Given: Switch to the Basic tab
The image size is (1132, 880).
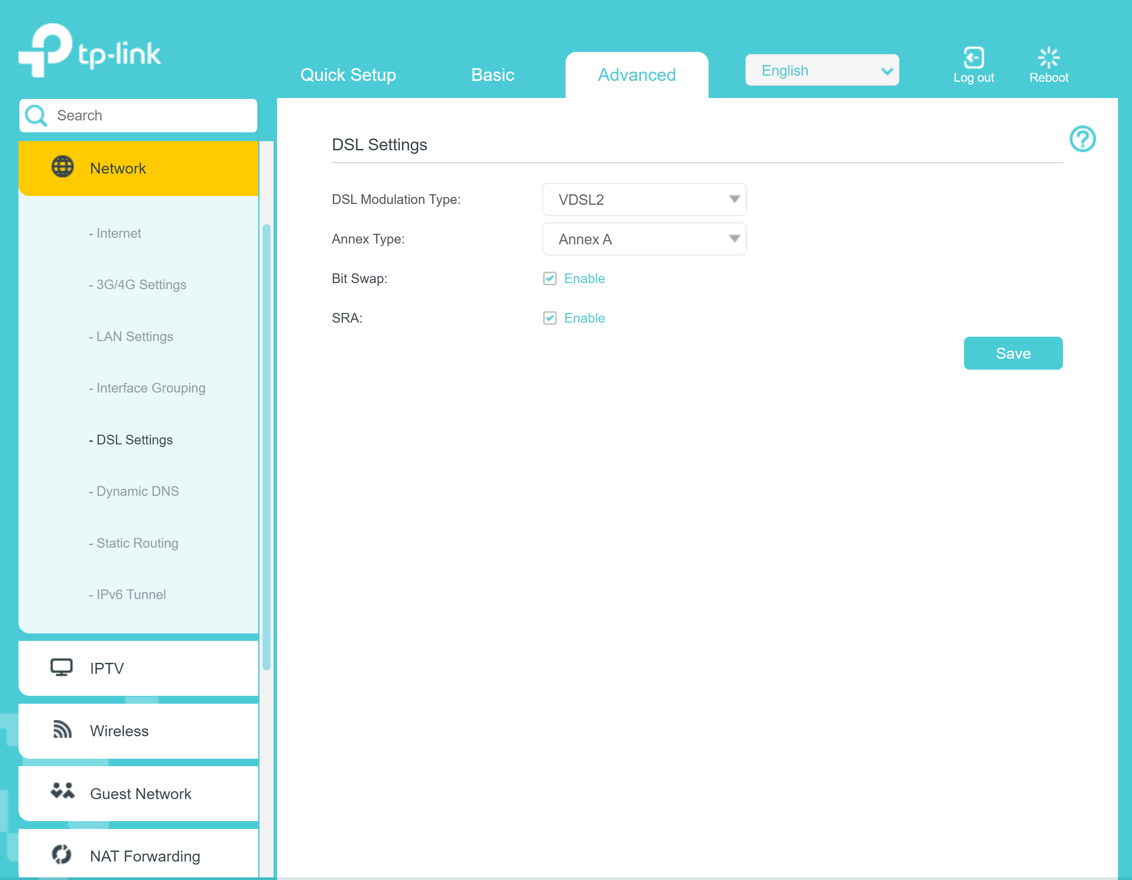Looking at the screenshot, I should (x=493, y=75).
